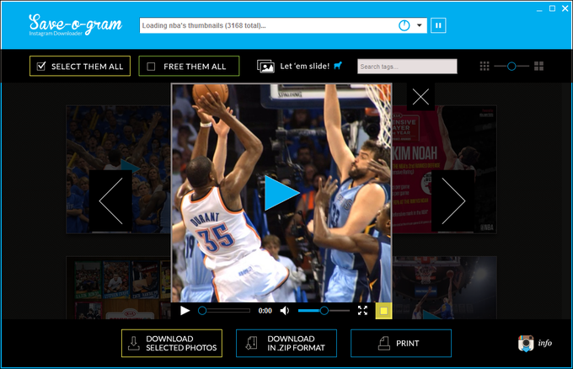Viewport: 573px width, 369px height.
Task: Click the video seek bar handle
Action: [202, 311]
